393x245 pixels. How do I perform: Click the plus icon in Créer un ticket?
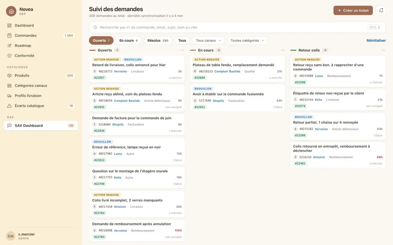click(339, 10)
